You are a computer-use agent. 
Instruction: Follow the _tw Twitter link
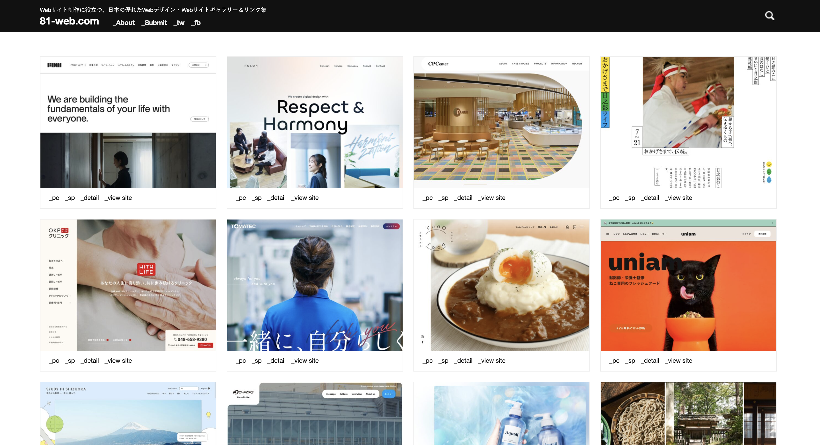[x=179, y=22]
